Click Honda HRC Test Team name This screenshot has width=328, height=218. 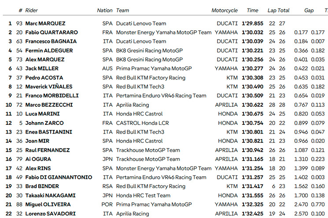coord(143,196)
